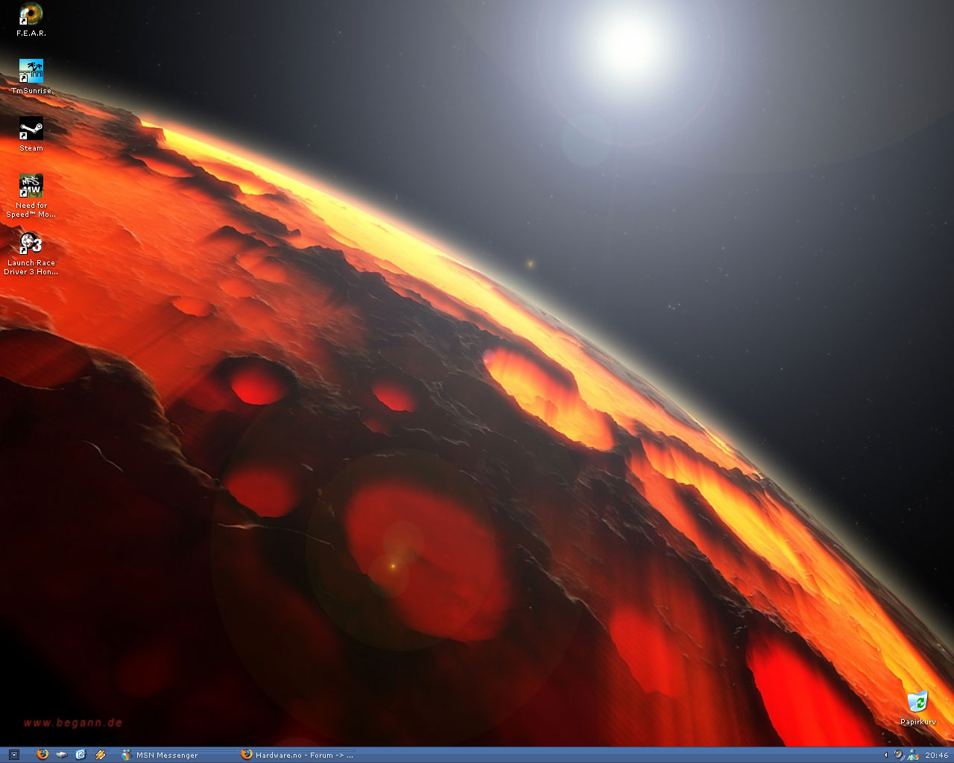The image size is (954, 763).
Task: Switch to Hardware.no Forum Firefox window
Action: click(298, 755)
